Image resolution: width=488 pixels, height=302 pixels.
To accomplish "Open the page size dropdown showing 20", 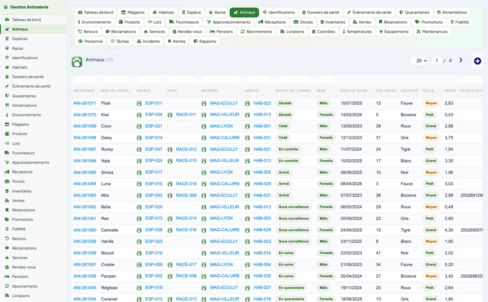I will tap(420, 61).
